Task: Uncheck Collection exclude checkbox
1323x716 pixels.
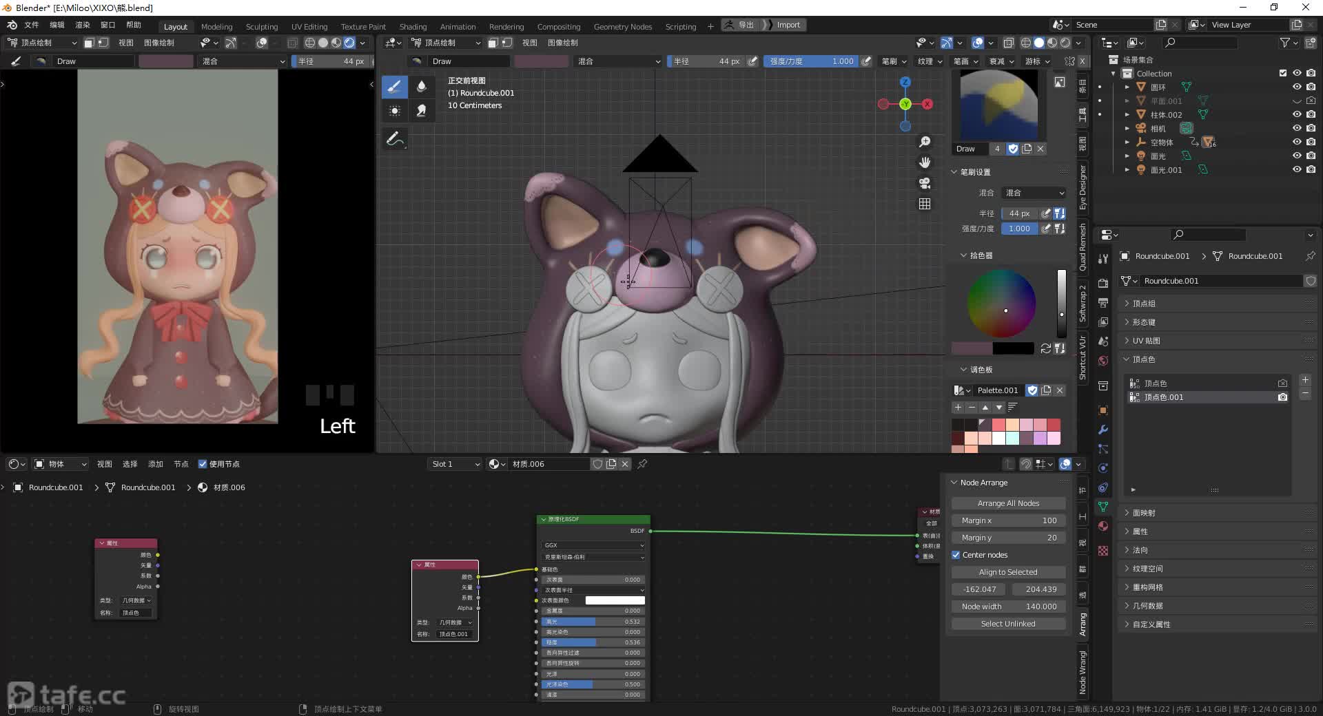Action: [x=1283, y=74]
